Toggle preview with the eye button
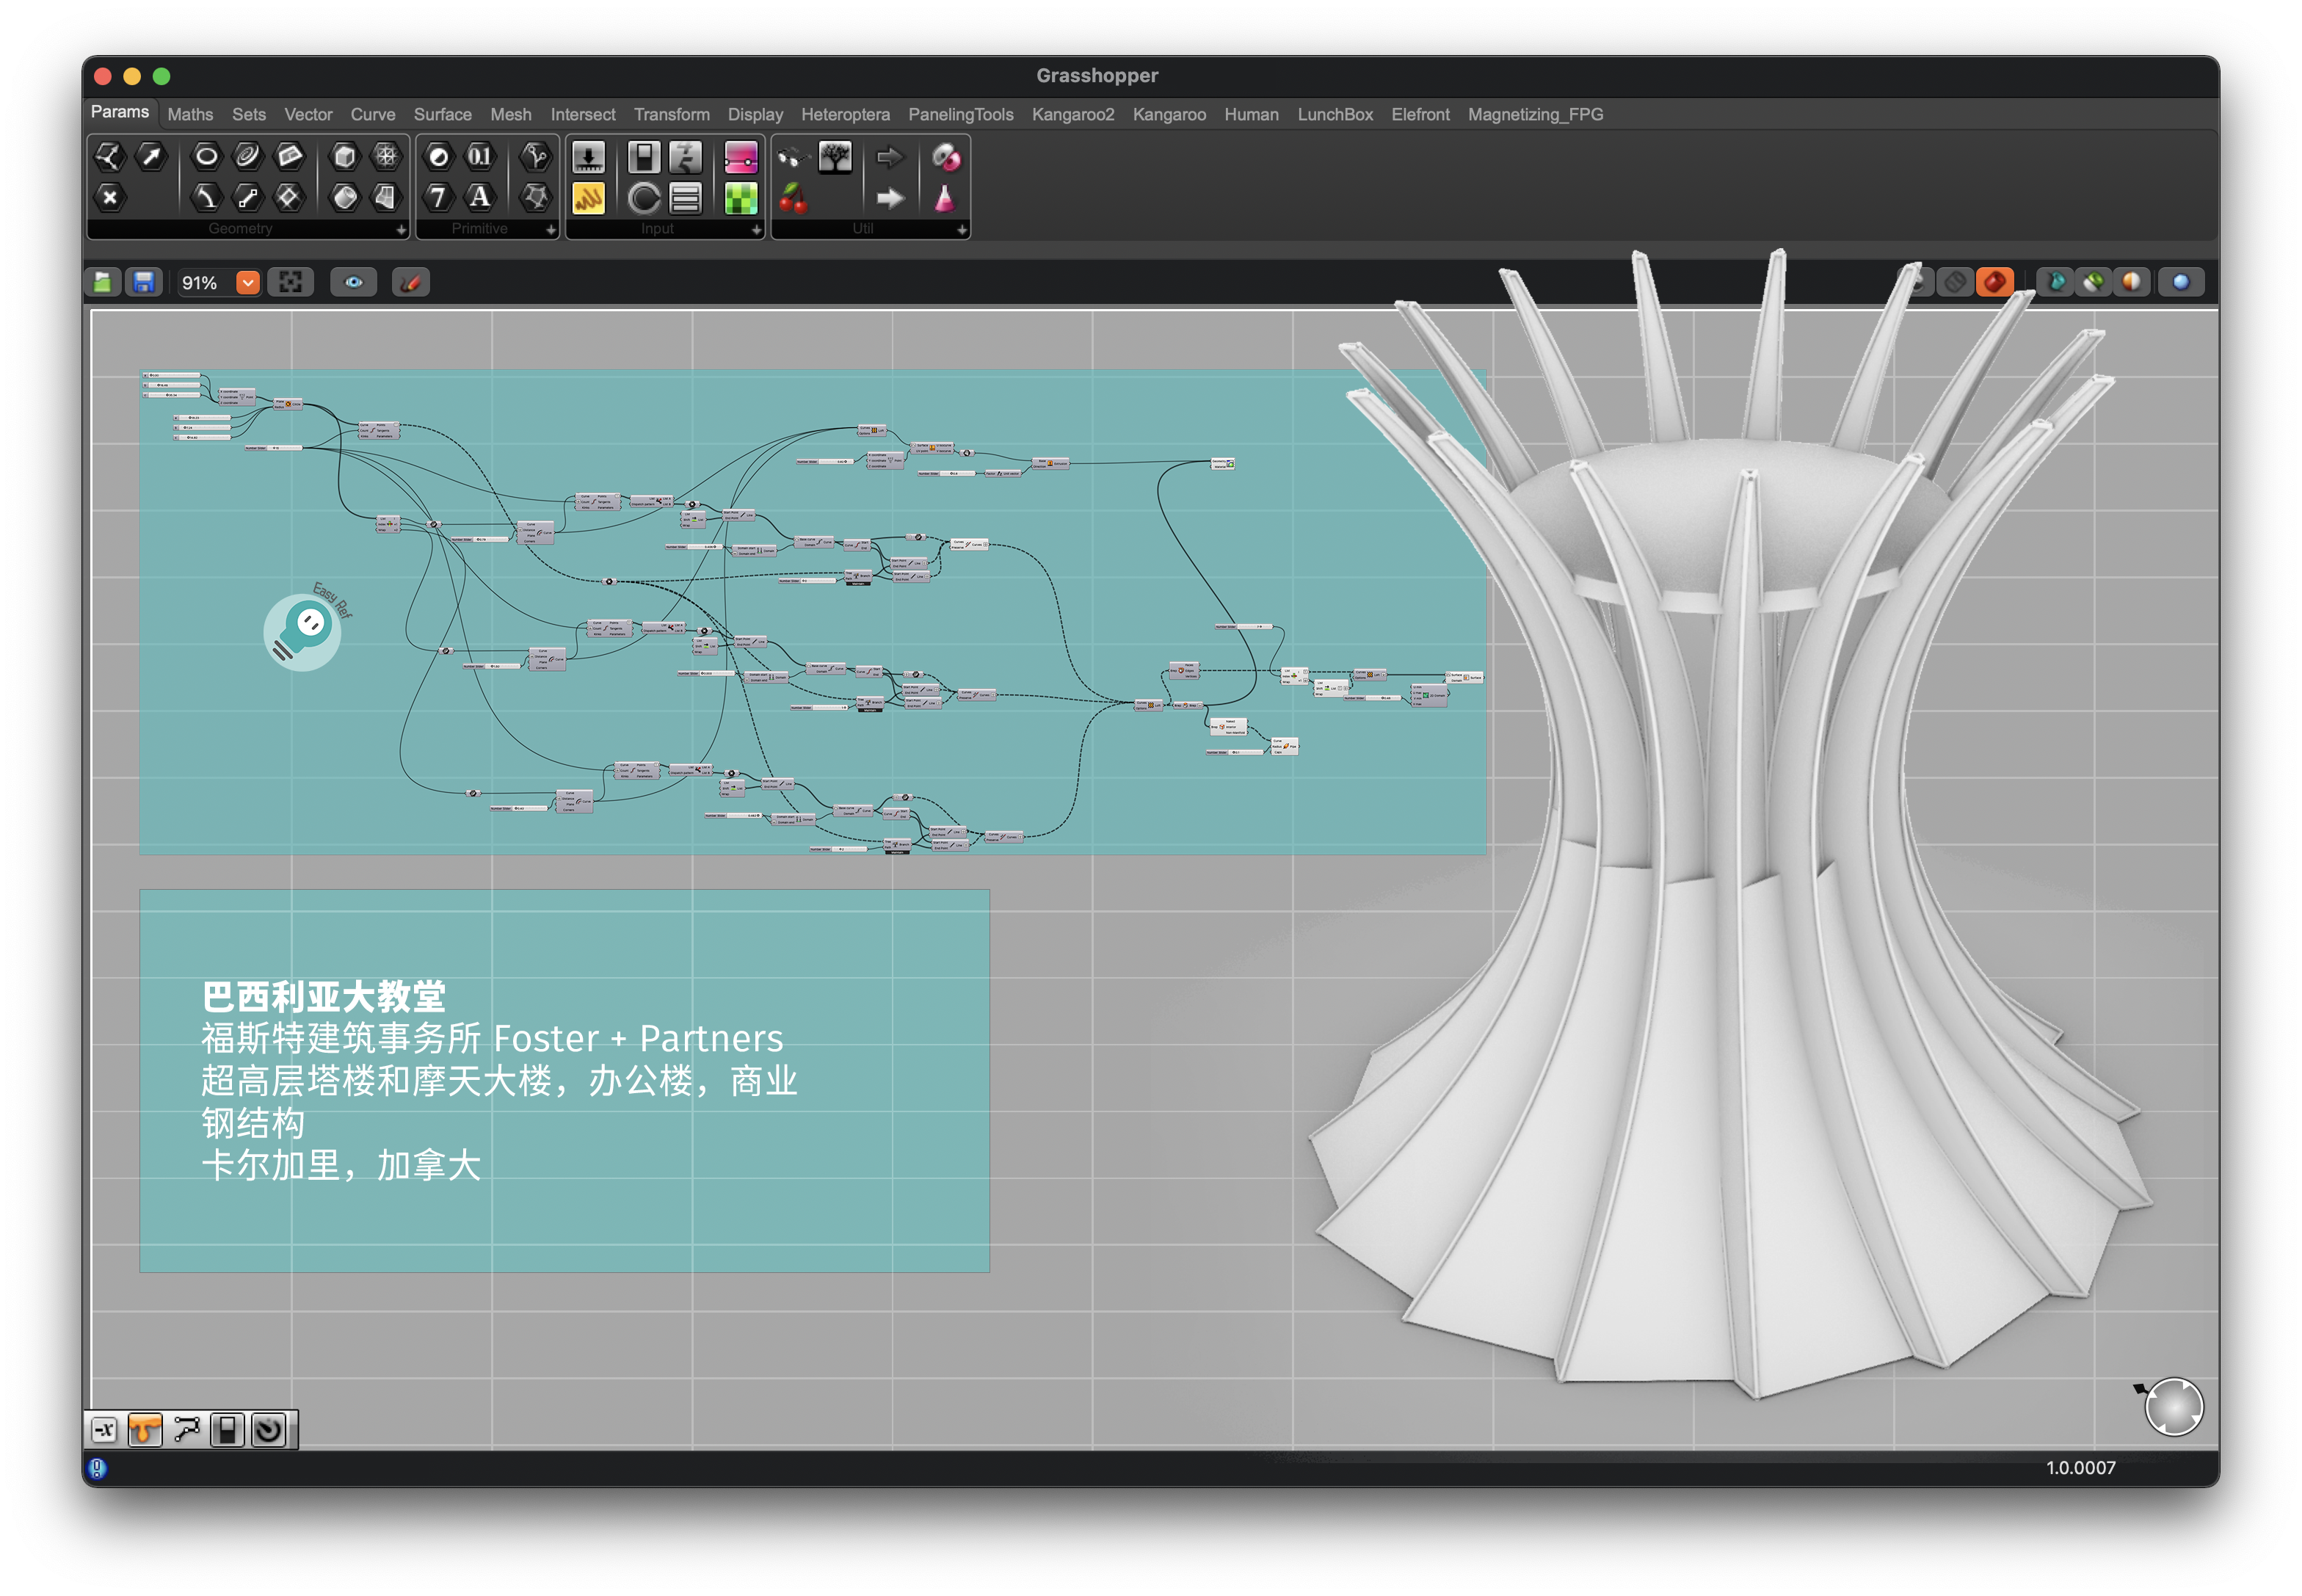Image resolution: width=2302 pixels, height=1596 pixels. pyautogui.click(x=353, y=283)
